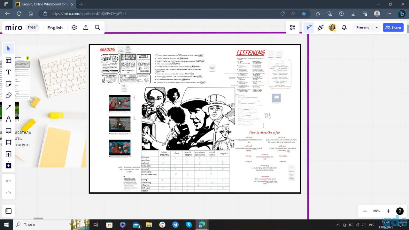This screenshot has height=230, width=409.
Task: Expand the Present options dropdown arrow
Action: click(376, 27)
